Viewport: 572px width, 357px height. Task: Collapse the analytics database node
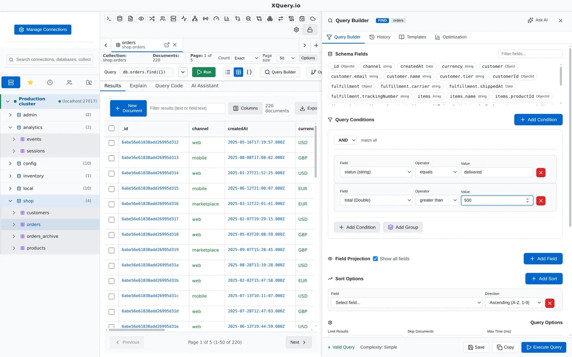click(10, 127)
